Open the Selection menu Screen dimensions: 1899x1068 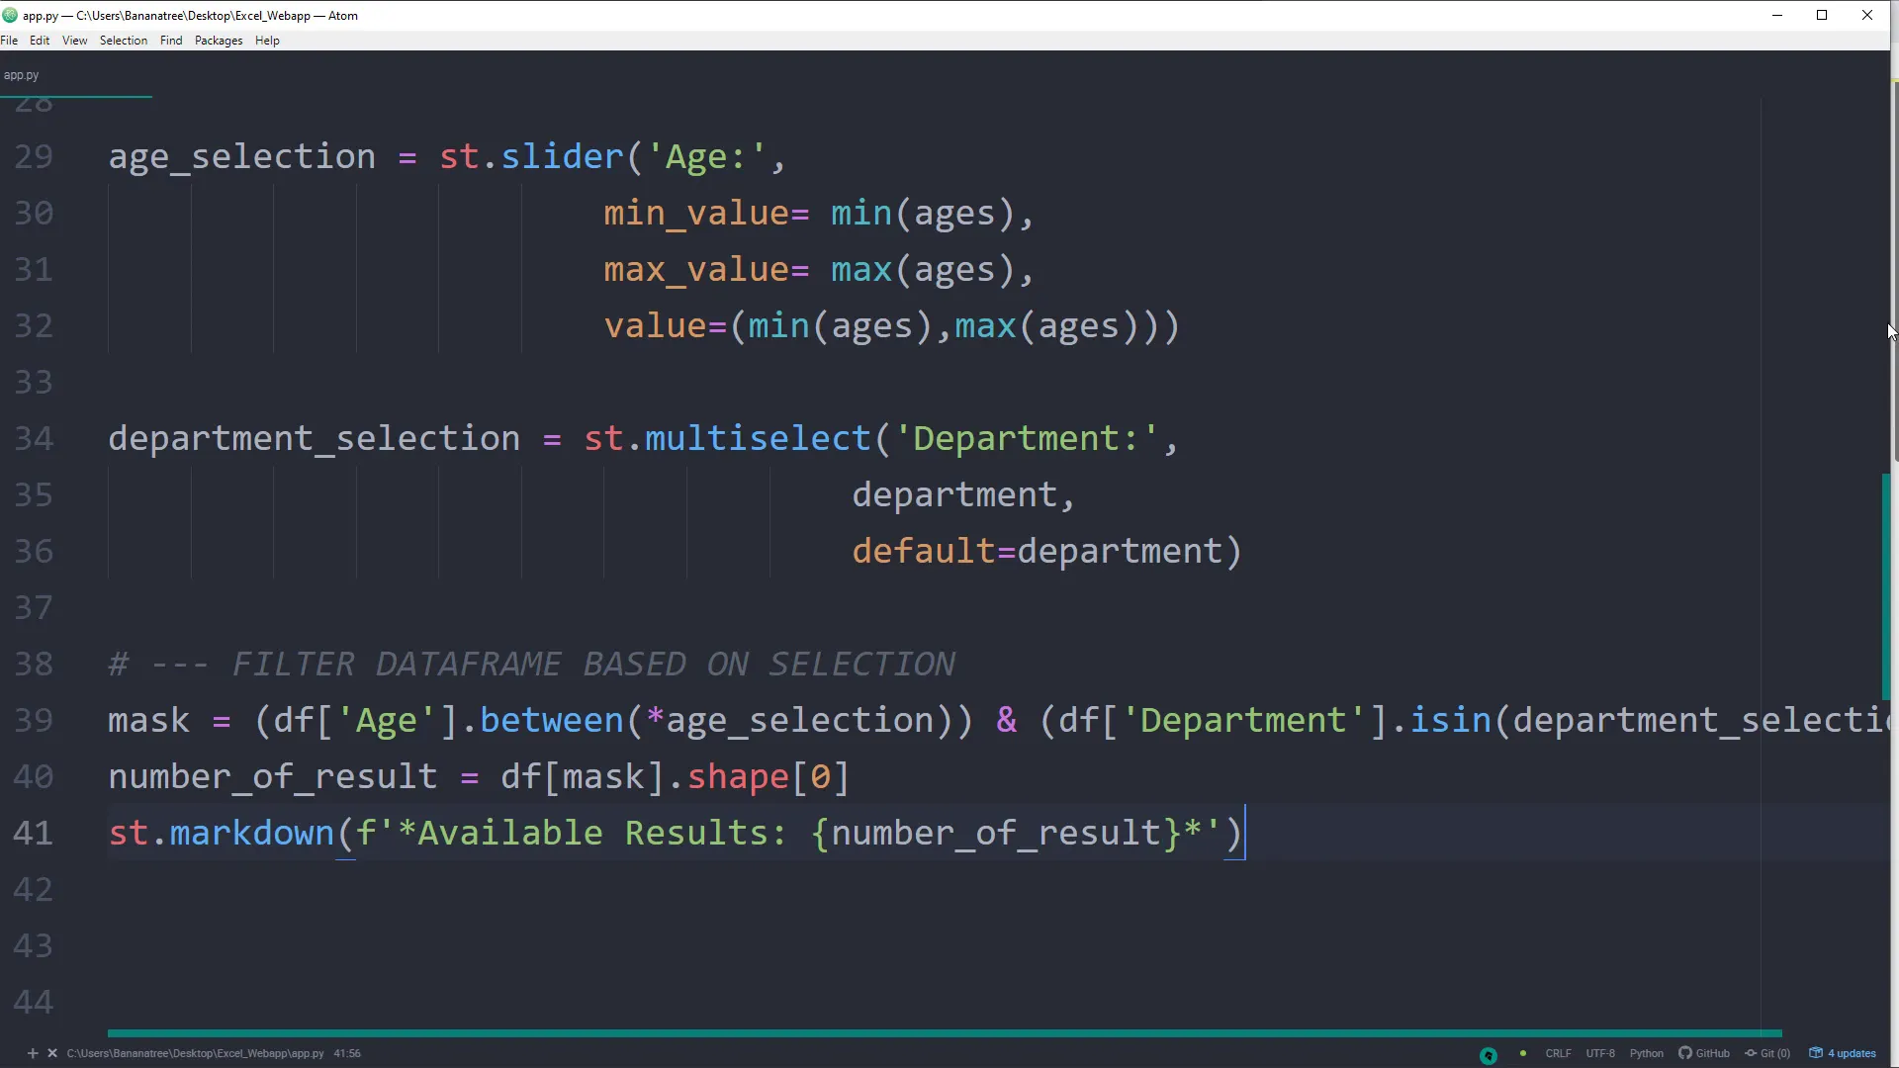tap(123, 40)
